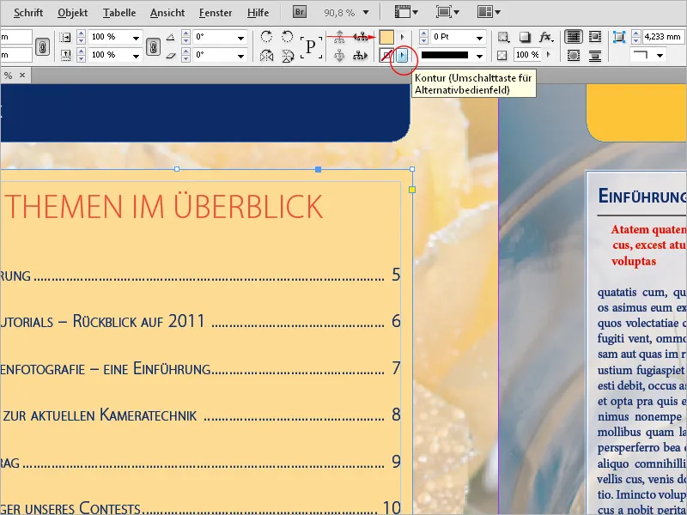Image resolution: width=687 pixels, height=515 pixels.
Task: Expand the Kontur stroke flyout arrow
Action: pos(403,56)
